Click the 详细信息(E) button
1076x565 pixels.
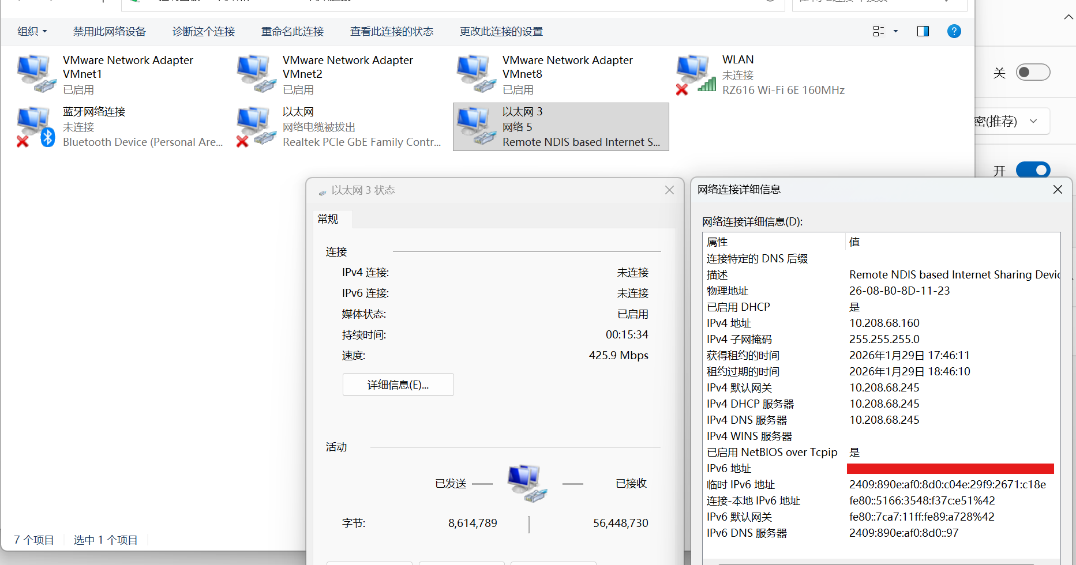pos(398,385)
